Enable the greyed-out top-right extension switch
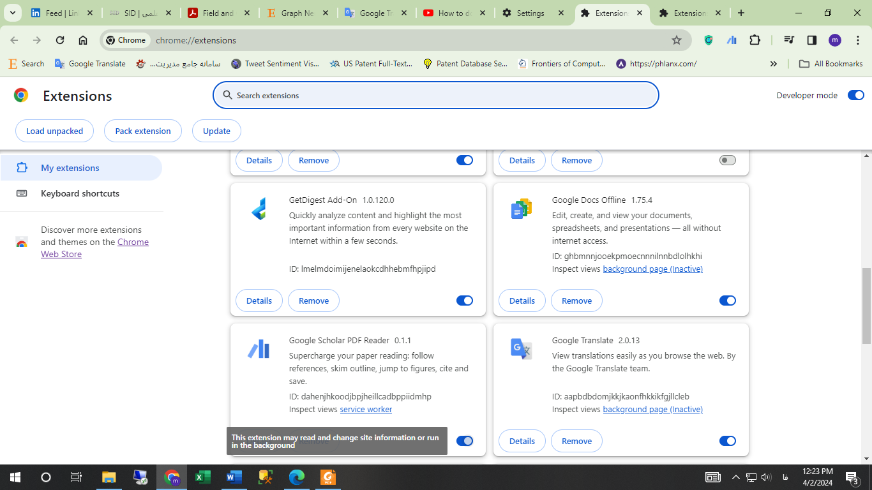Screen dimensions: 872x490 (x=728, y=160)
